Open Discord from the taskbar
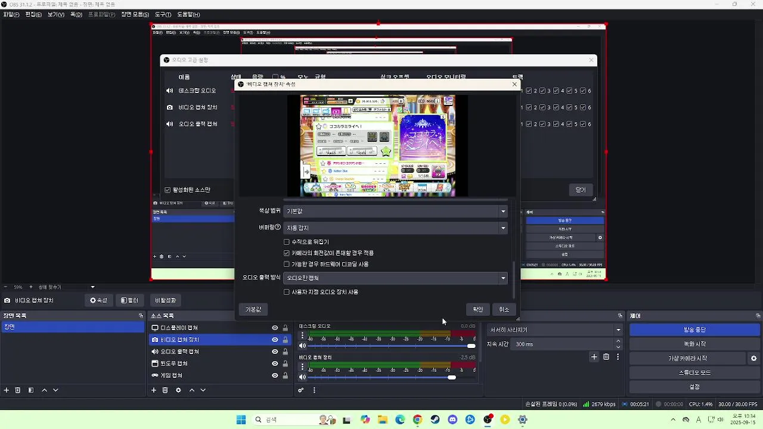The width and height of the screenshot is (763, 429). (x=452, y=419)
